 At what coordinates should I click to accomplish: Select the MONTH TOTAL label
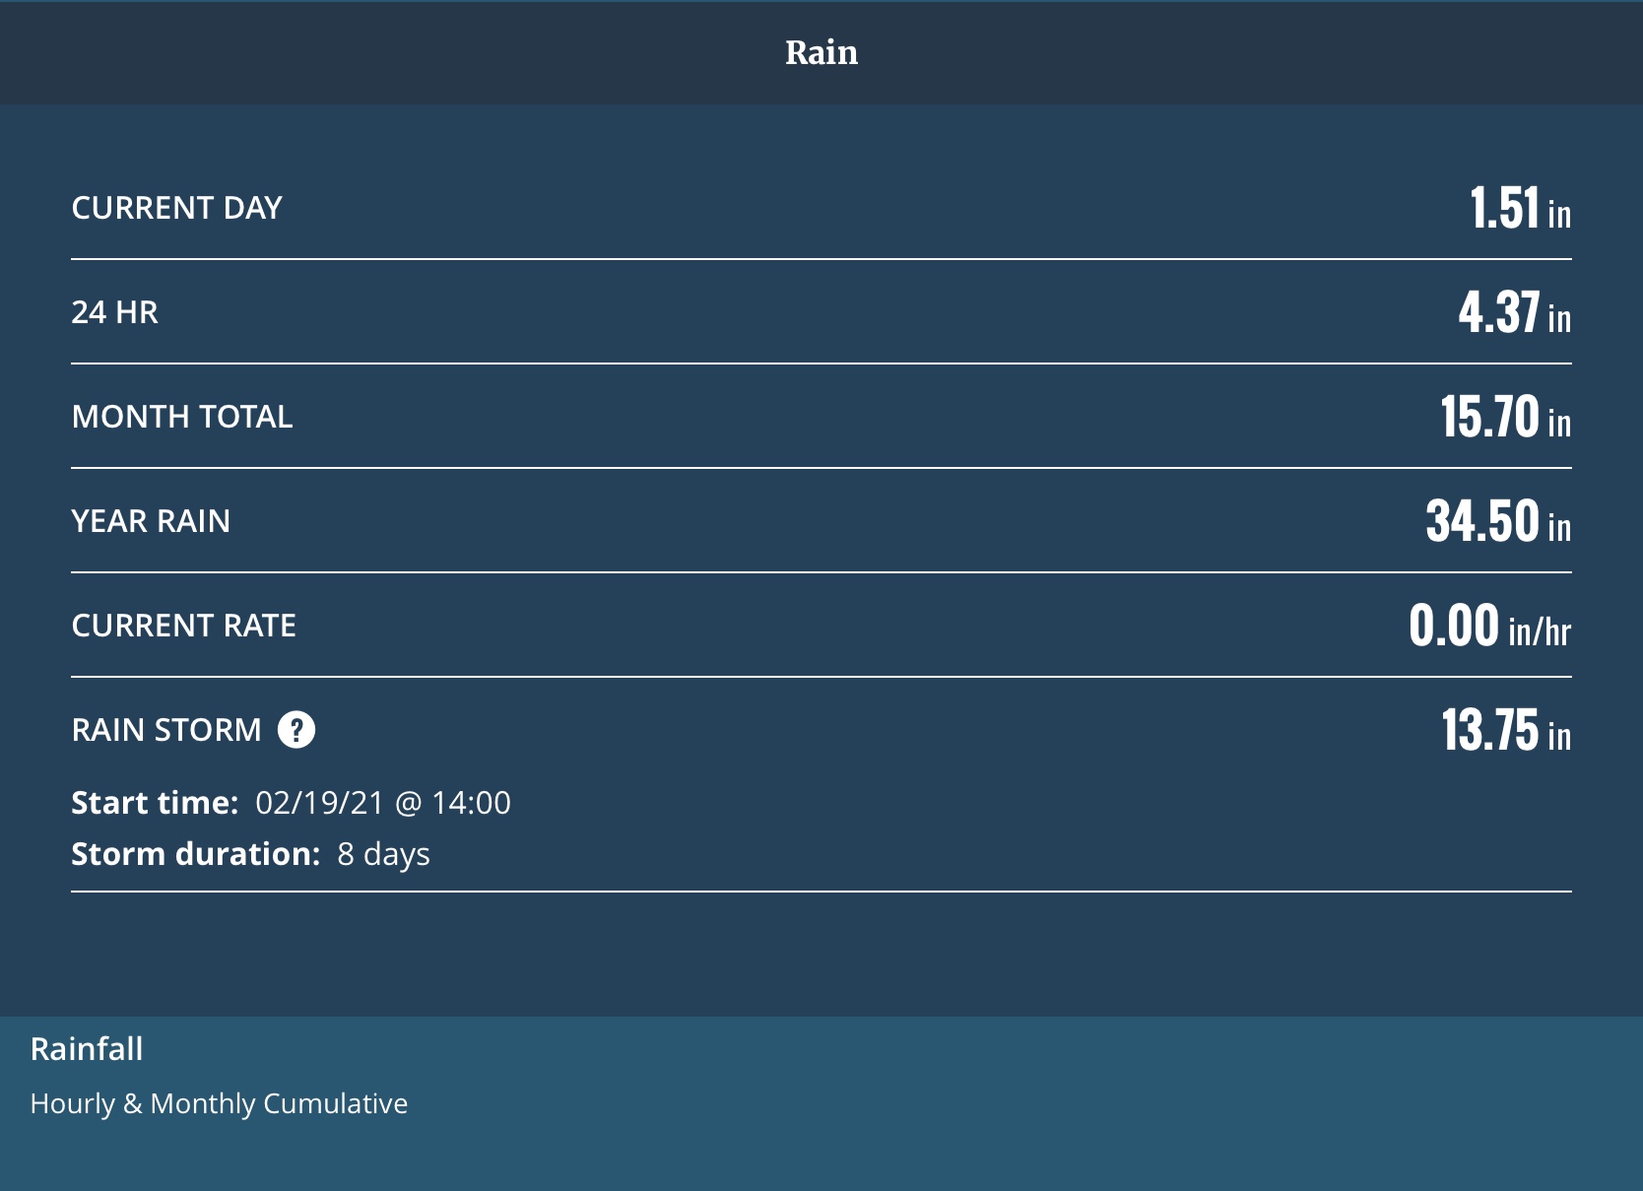[x=182, y=417]
